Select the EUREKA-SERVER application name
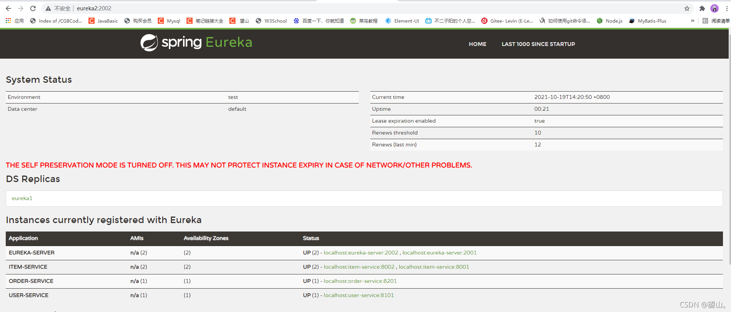The width and height of the screenshot is (731, 312). 31,253
